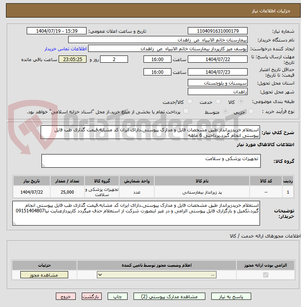This screenshot has height=307, width=301.
Task: Click the الزامی بودن ارائه مجوز header
Action: (x=266, y=265)
